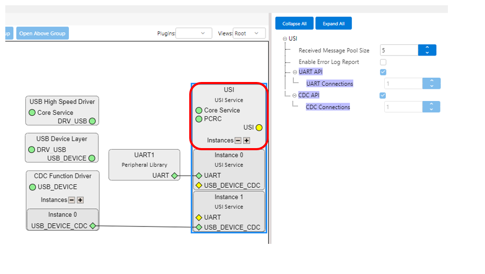
Task: Click the Expand All button
Action: pos(333,24)
